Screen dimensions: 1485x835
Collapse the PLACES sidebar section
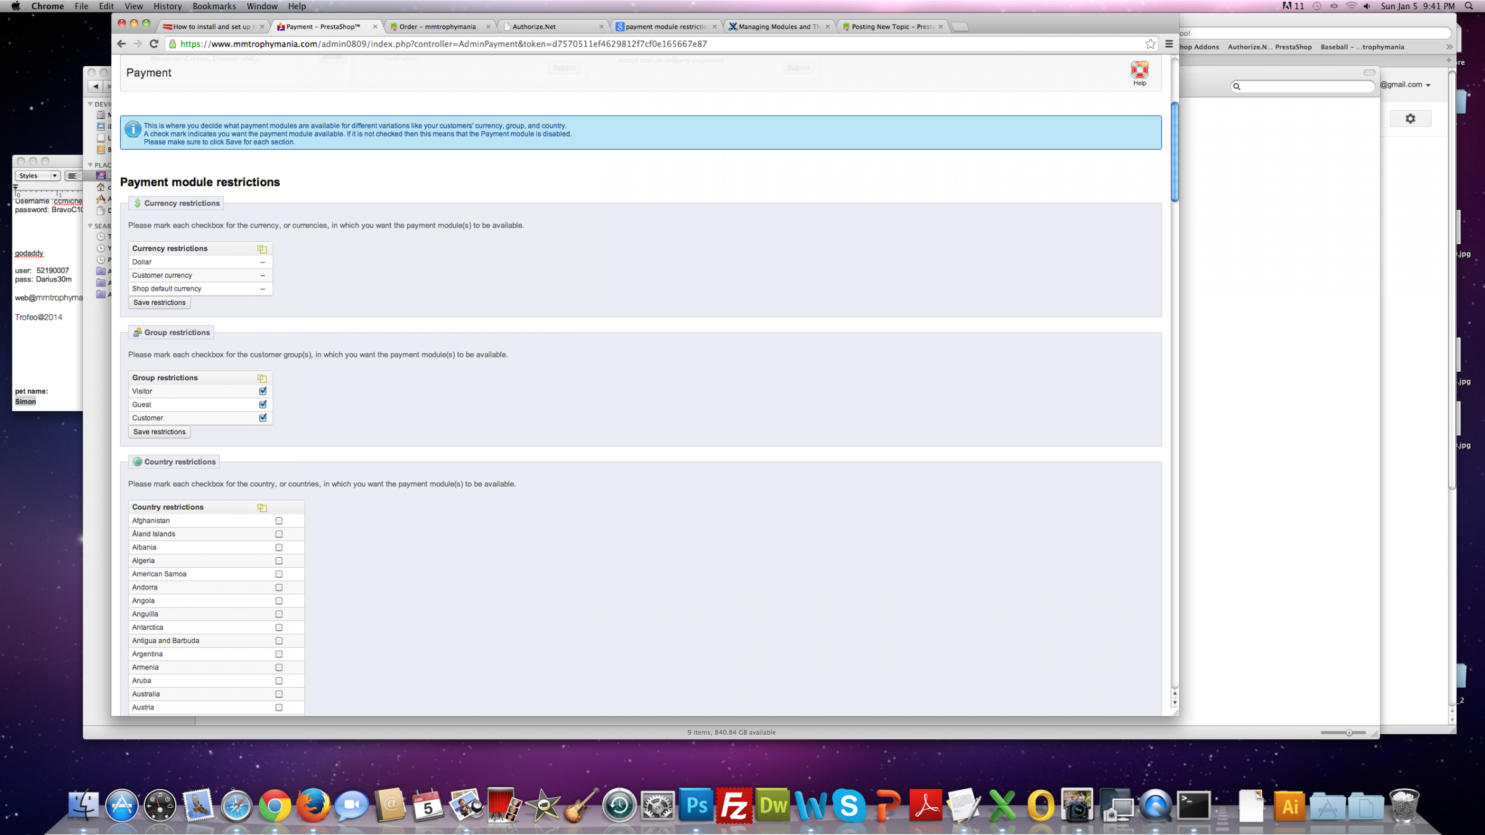coord(90,165)
